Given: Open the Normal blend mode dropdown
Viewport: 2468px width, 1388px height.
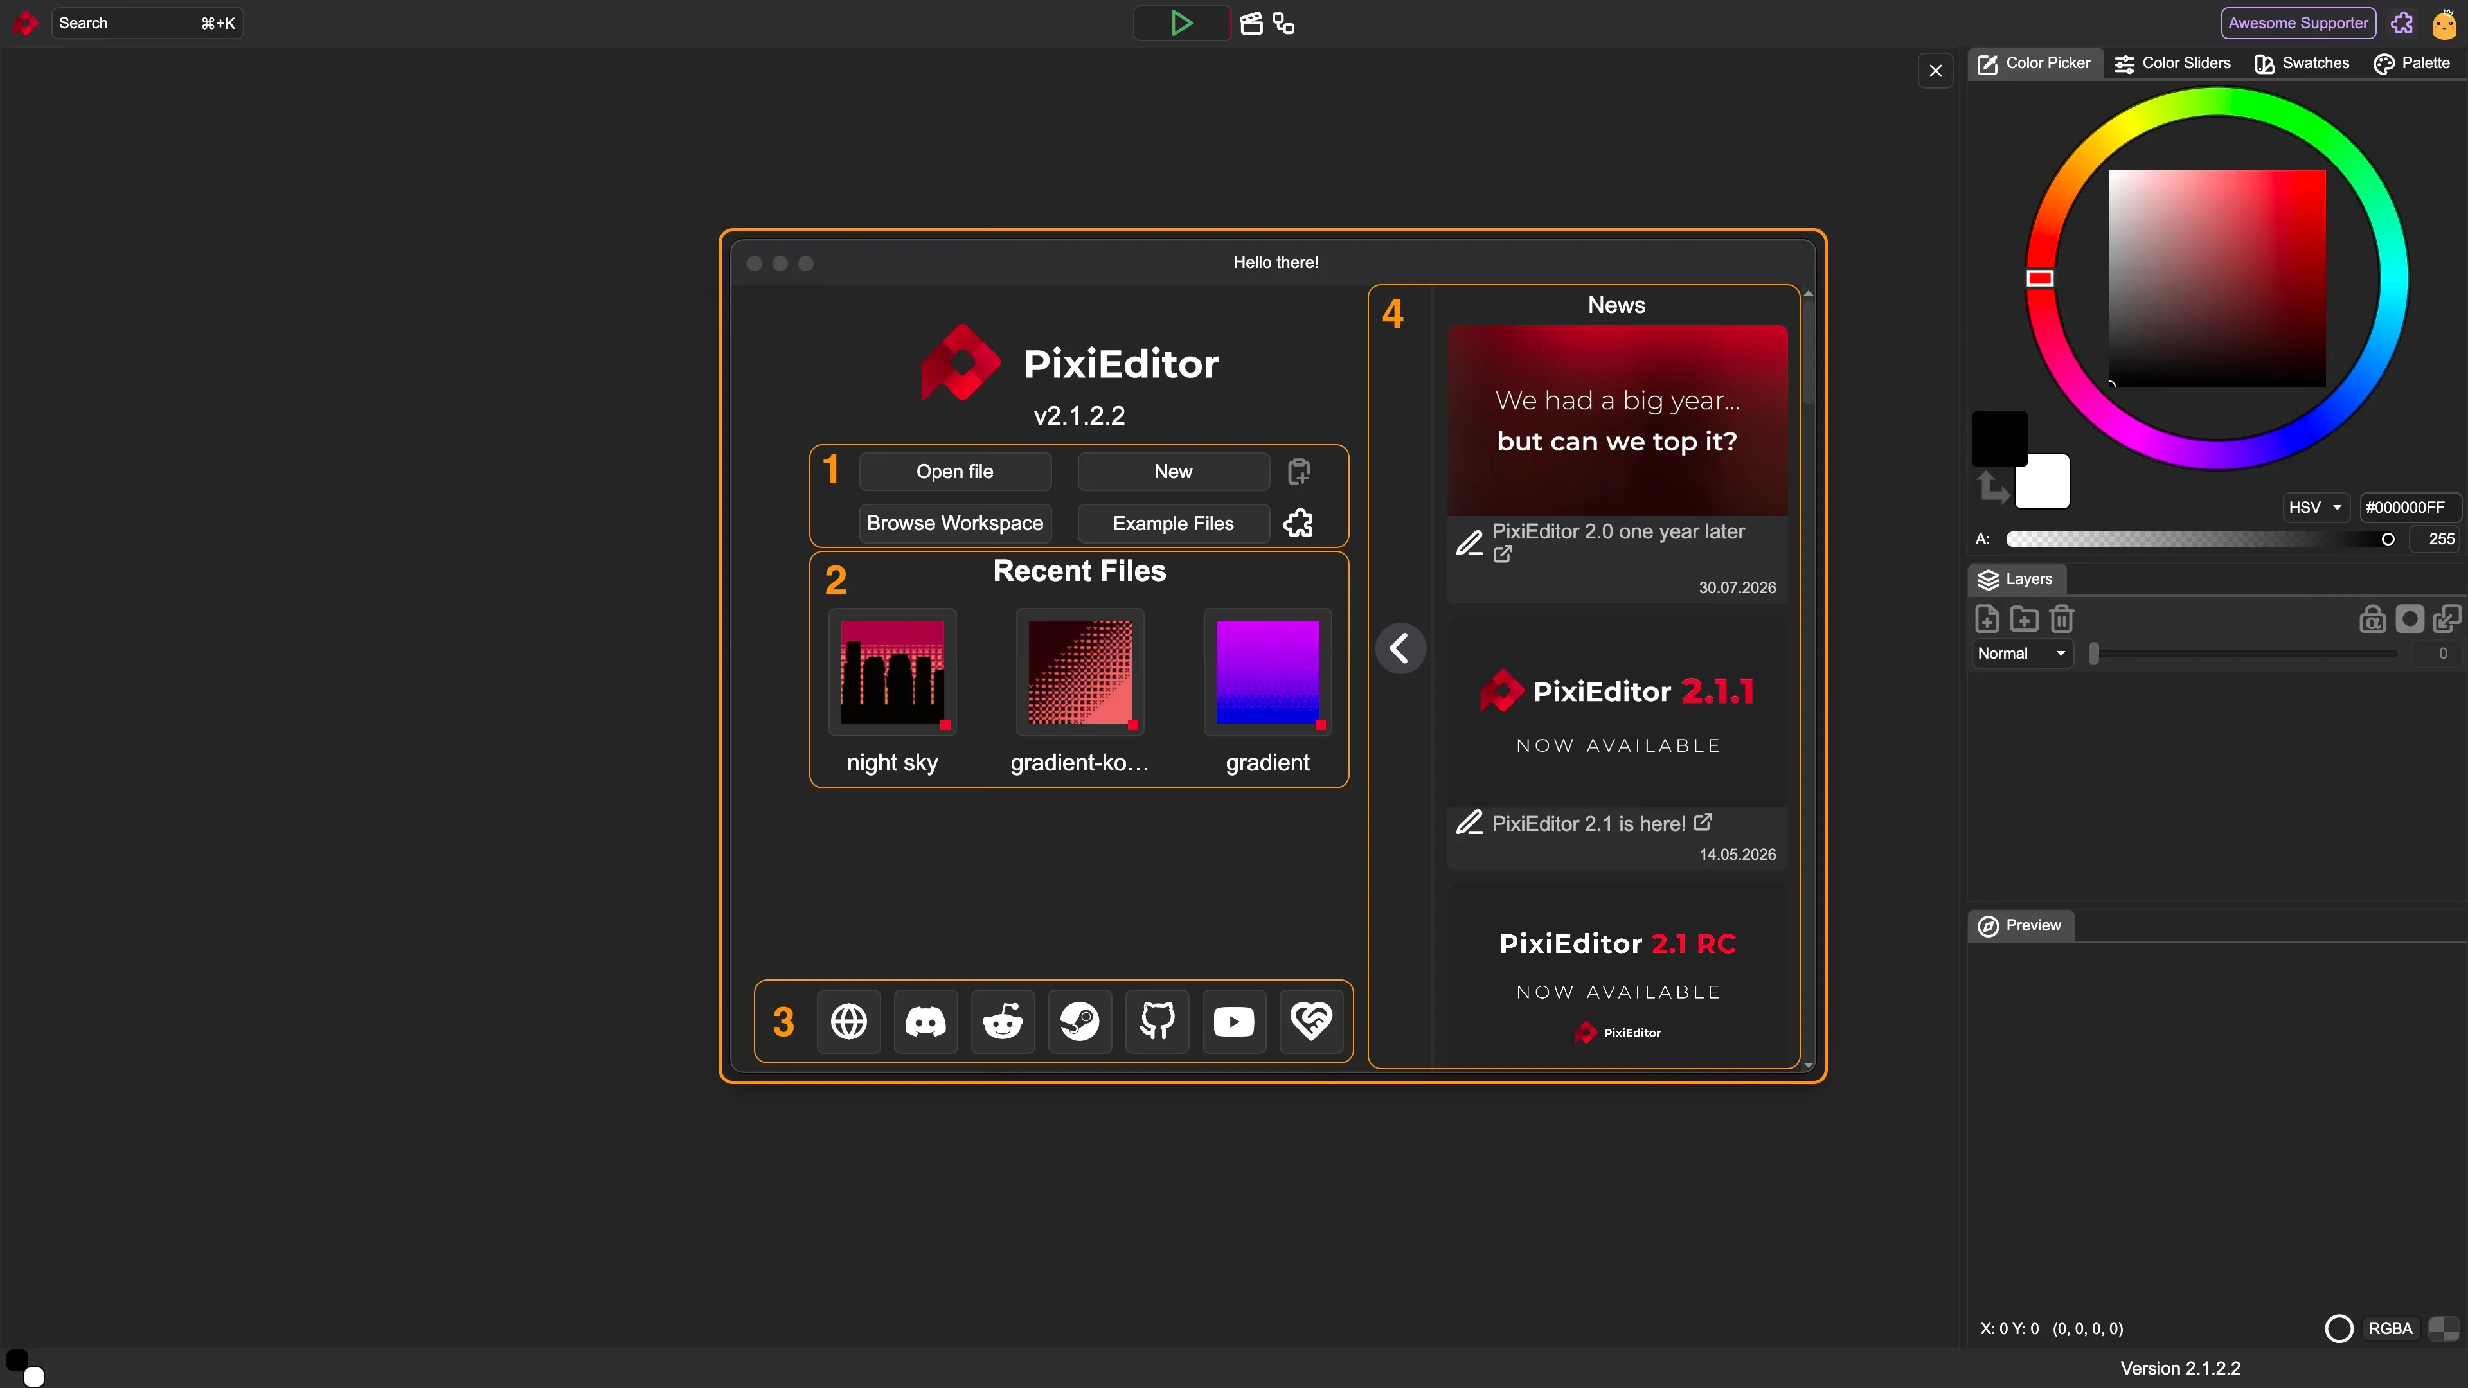Looking at the screenshot, I should tap(2021, 654).
